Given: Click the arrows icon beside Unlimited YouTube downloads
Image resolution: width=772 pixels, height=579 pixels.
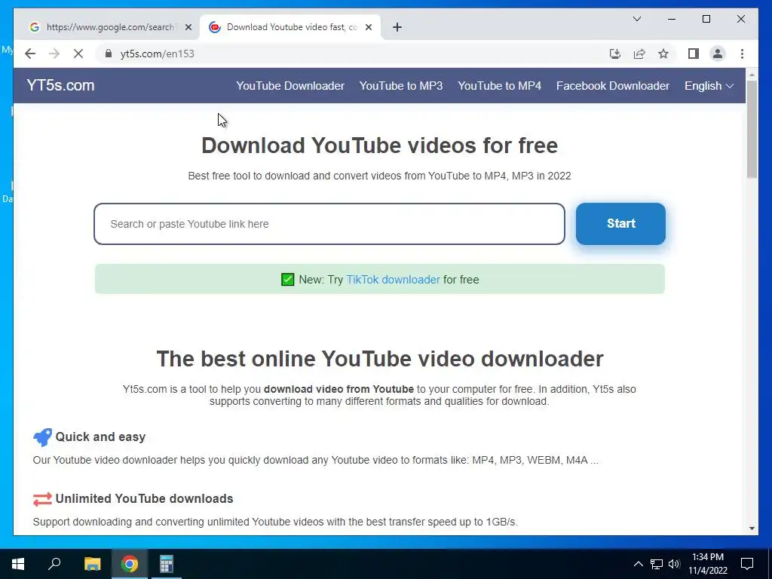Looking at the screenshot, I should point(42,499).
